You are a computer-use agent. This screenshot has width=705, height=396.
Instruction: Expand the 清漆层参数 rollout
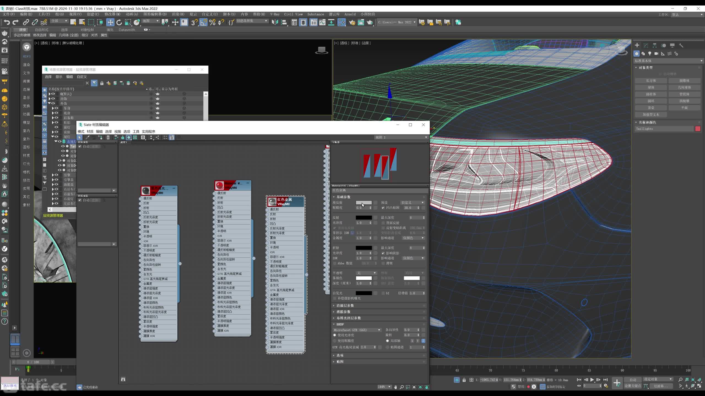[x=345, y=306]
